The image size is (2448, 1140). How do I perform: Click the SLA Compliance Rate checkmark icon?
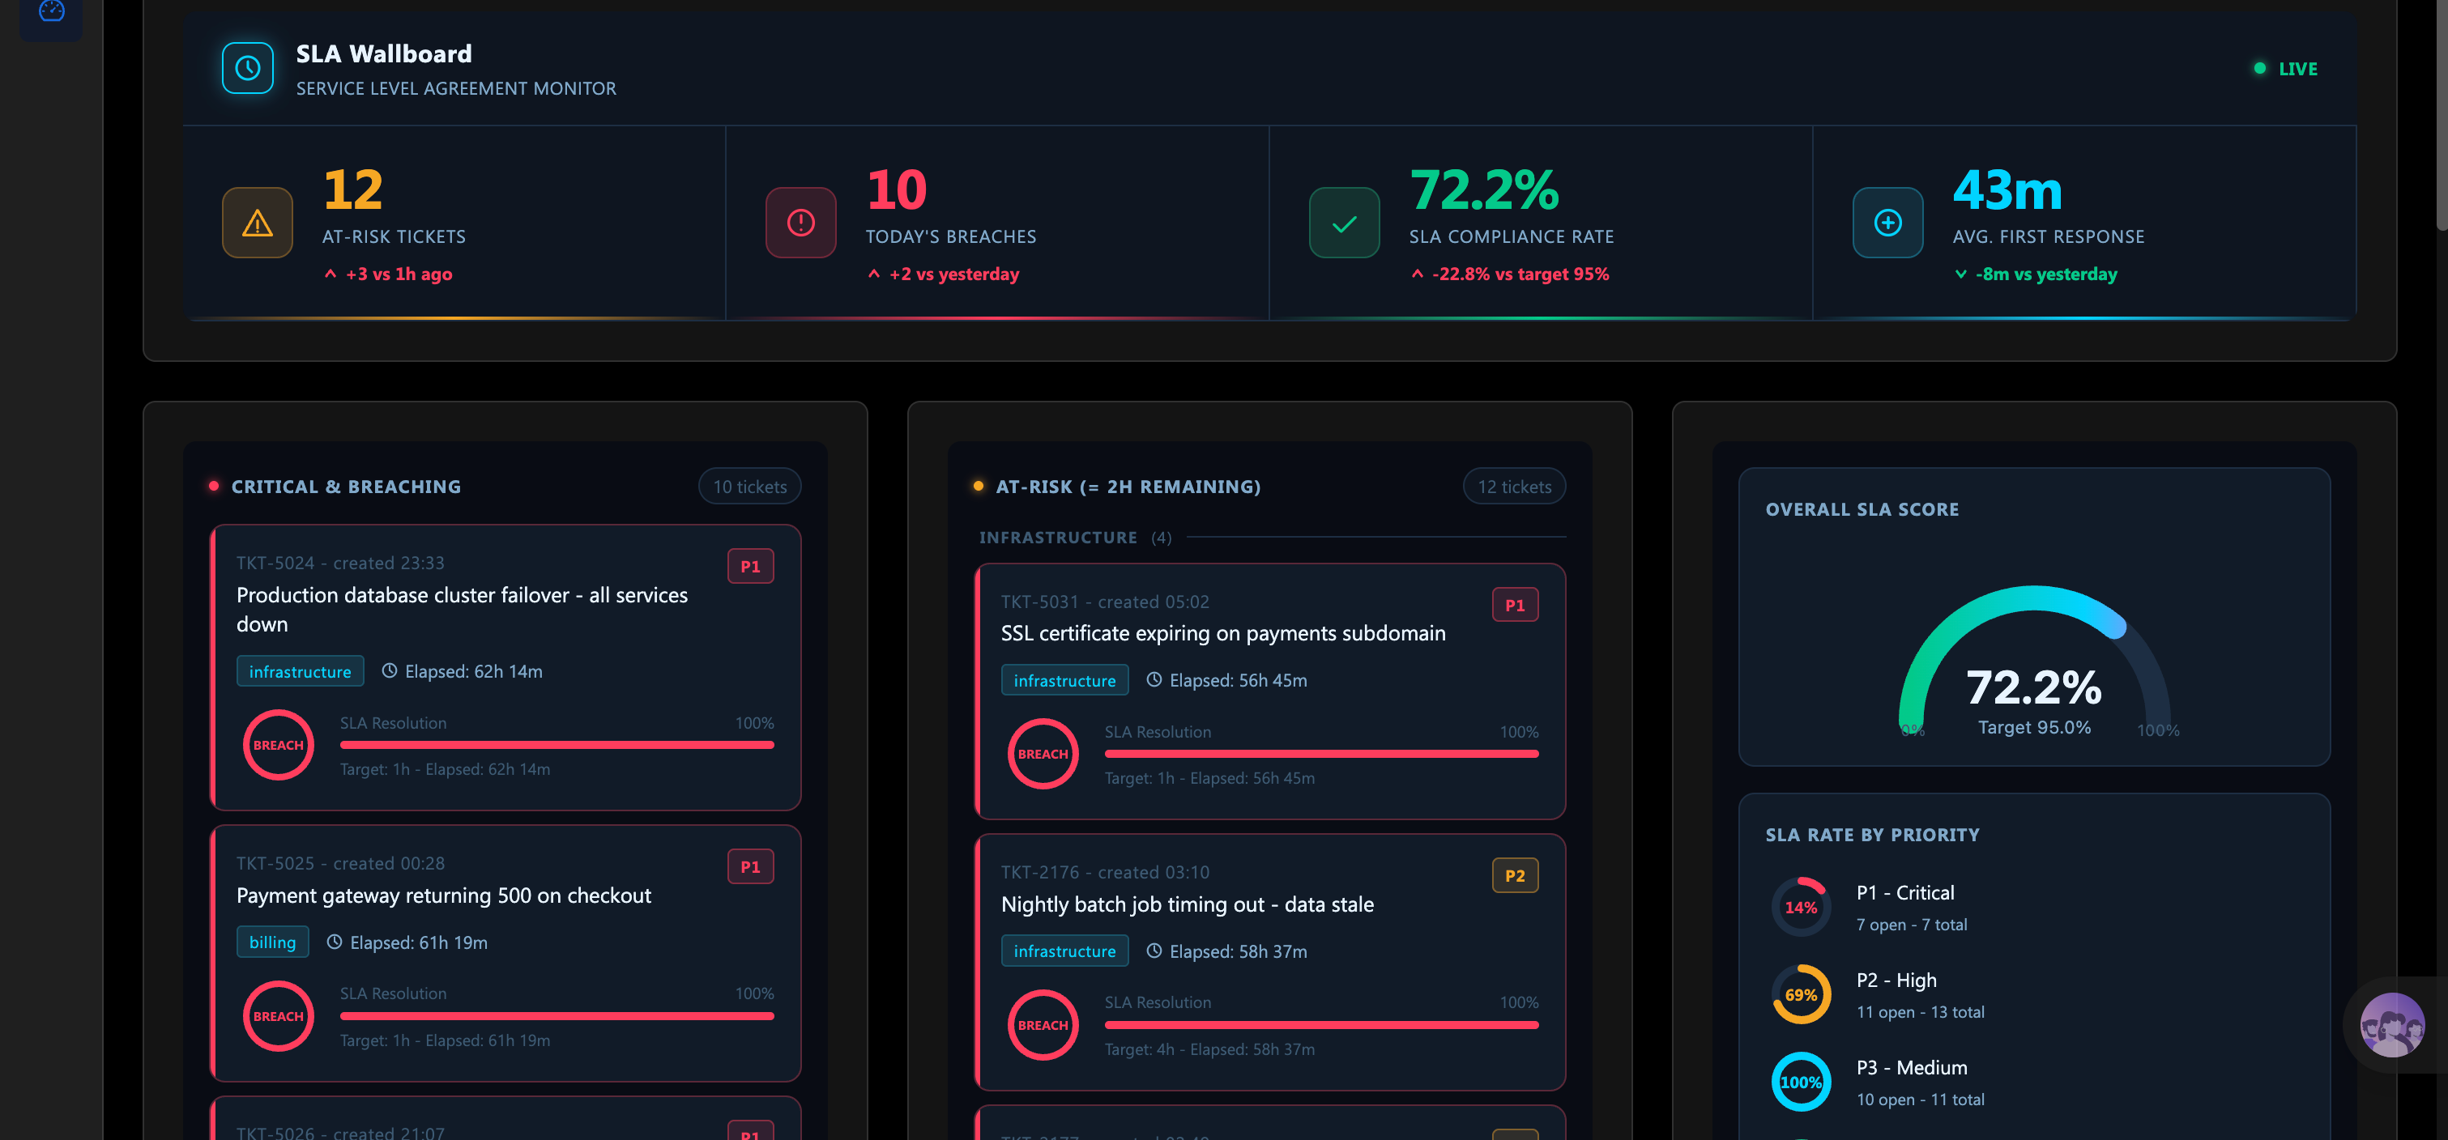(x=1345, y=223)
